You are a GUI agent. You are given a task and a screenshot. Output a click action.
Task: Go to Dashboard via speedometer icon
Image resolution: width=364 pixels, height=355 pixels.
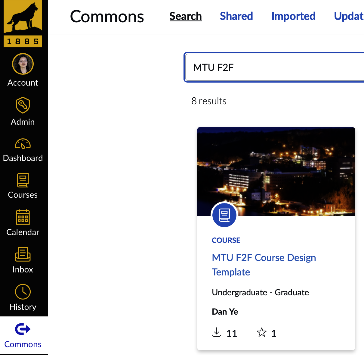coord(23,144)
